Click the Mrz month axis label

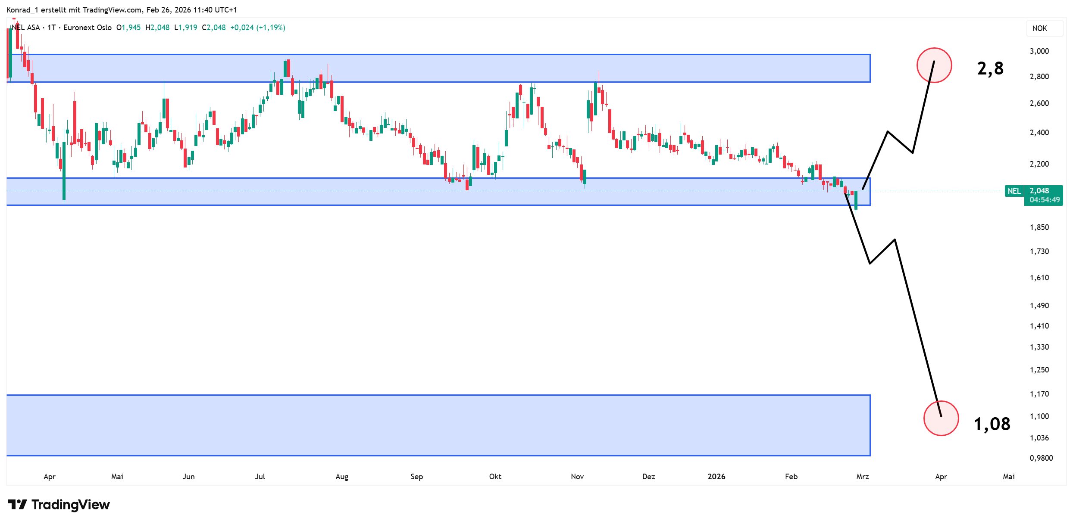coord(862,477)
